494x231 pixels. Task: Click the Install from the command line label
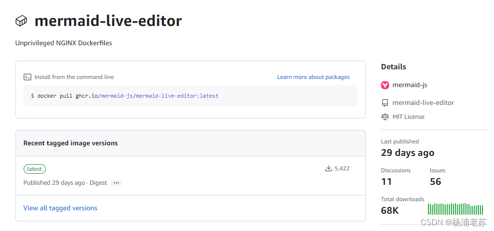pyautogui.click(x=74, y=77)
